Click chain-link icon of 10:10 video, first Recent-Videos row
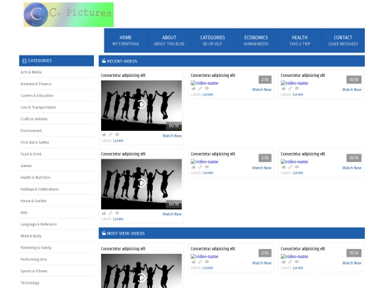 pos(290,88)
